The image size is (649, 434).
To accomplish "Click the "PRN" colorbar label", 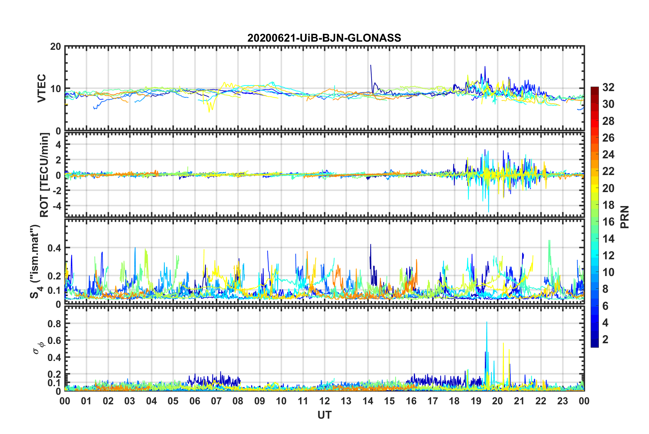I will 625,217.
